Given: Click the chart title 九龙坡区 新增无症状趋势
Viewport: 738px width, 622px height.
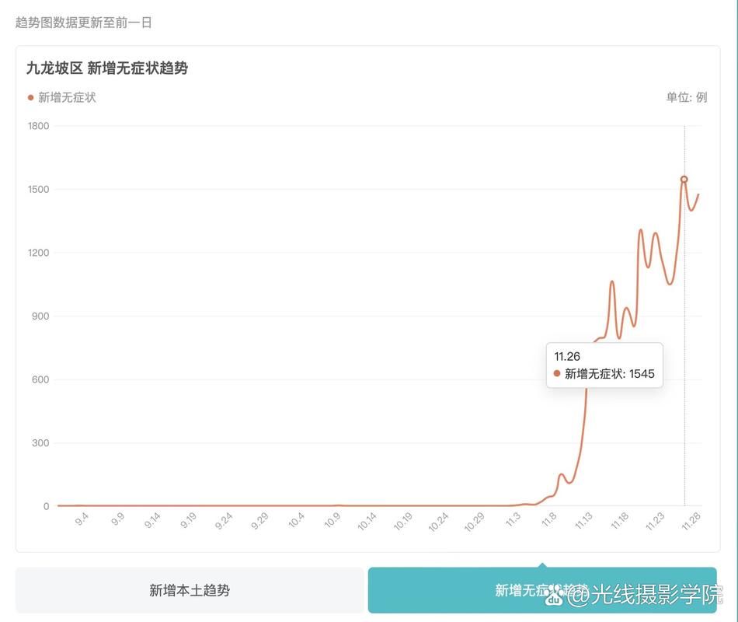Looking at the screenshot, I should (107, 68).
